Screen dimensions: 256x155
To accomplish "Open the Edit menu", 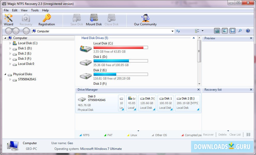I will point(15,10).
